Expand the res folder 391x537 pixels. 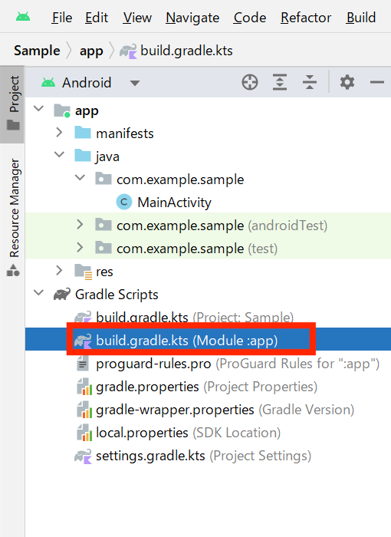coord(59,271)
